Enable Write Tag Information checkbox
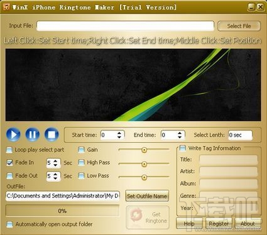Screen dimensions: 267x235 coord(183,149)
